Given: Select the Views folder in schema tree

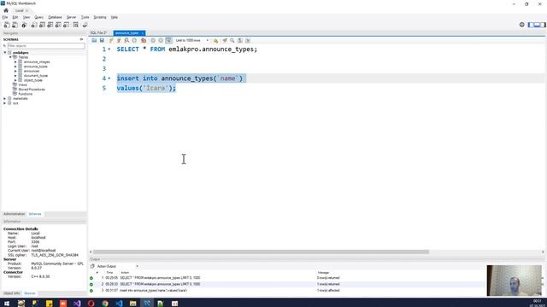Looking at the screenshot, I should tap(23, 84).
